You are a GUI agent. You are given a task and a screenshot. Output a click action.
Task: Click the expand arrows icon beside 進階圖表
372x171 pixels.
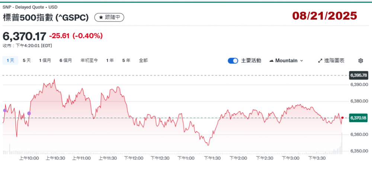pos(320,60)
